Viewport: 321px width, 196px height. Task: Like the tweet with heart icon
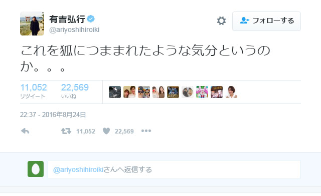tap(106, 131)
